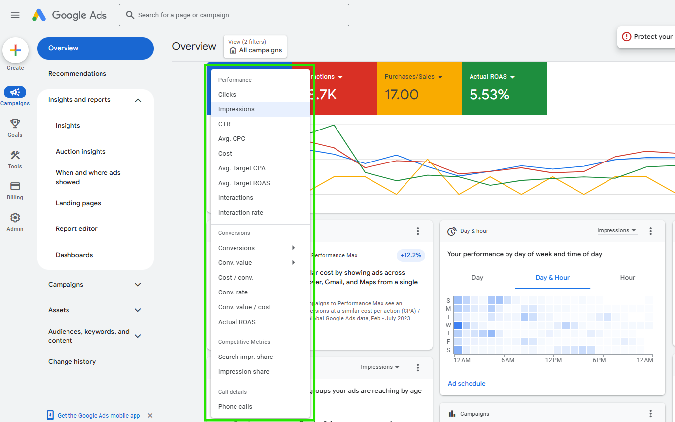Choose Cost / conv. metric
This screenshot has height=422, width=675.
(x=261, y=278)
